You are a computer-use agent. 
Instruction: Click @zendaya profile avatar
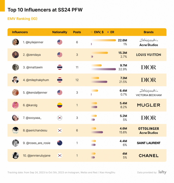coord(15,55)
